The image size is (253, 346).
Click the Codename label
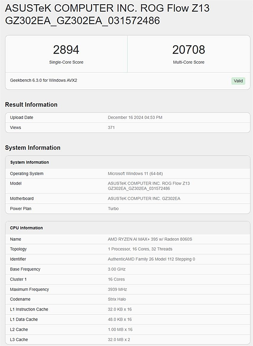pyautogui.click(x=20, y=299)
